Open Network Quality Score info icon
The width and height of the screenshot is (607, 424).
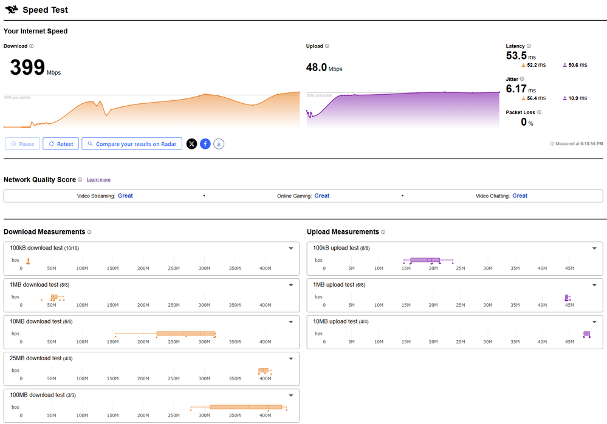[x=80, y=180]
